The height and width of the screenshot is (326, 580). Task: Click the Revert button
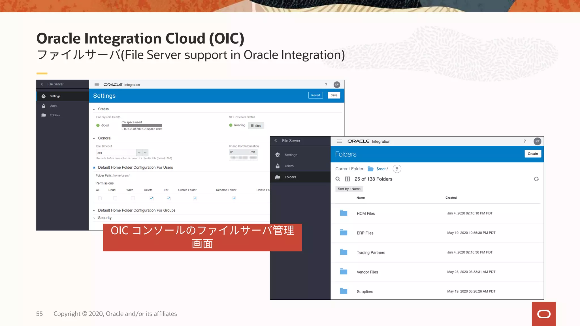click(315, 95)
